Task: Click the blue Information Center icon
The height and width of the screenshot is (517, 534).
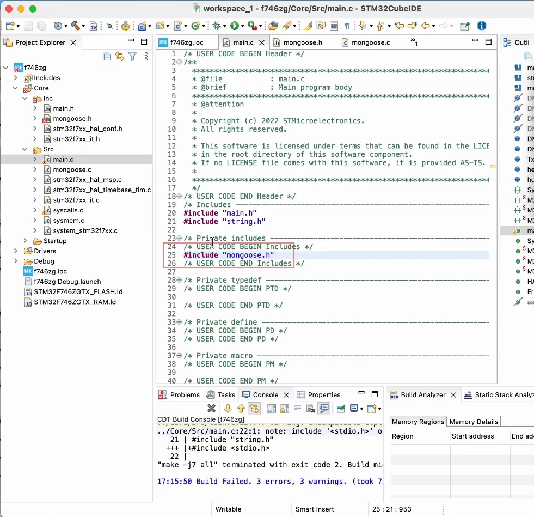Action: click(482, 26)
